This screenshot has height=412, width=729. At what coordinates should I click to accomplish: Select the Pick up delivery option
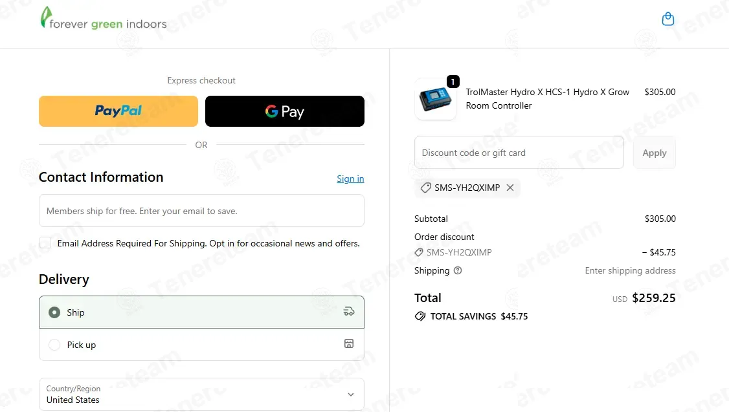click(201, 345)
